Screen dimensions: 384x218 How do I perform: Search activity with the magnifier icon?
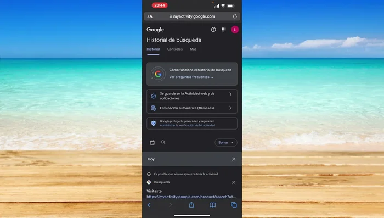pyautogui.click(x=163, y=142)
